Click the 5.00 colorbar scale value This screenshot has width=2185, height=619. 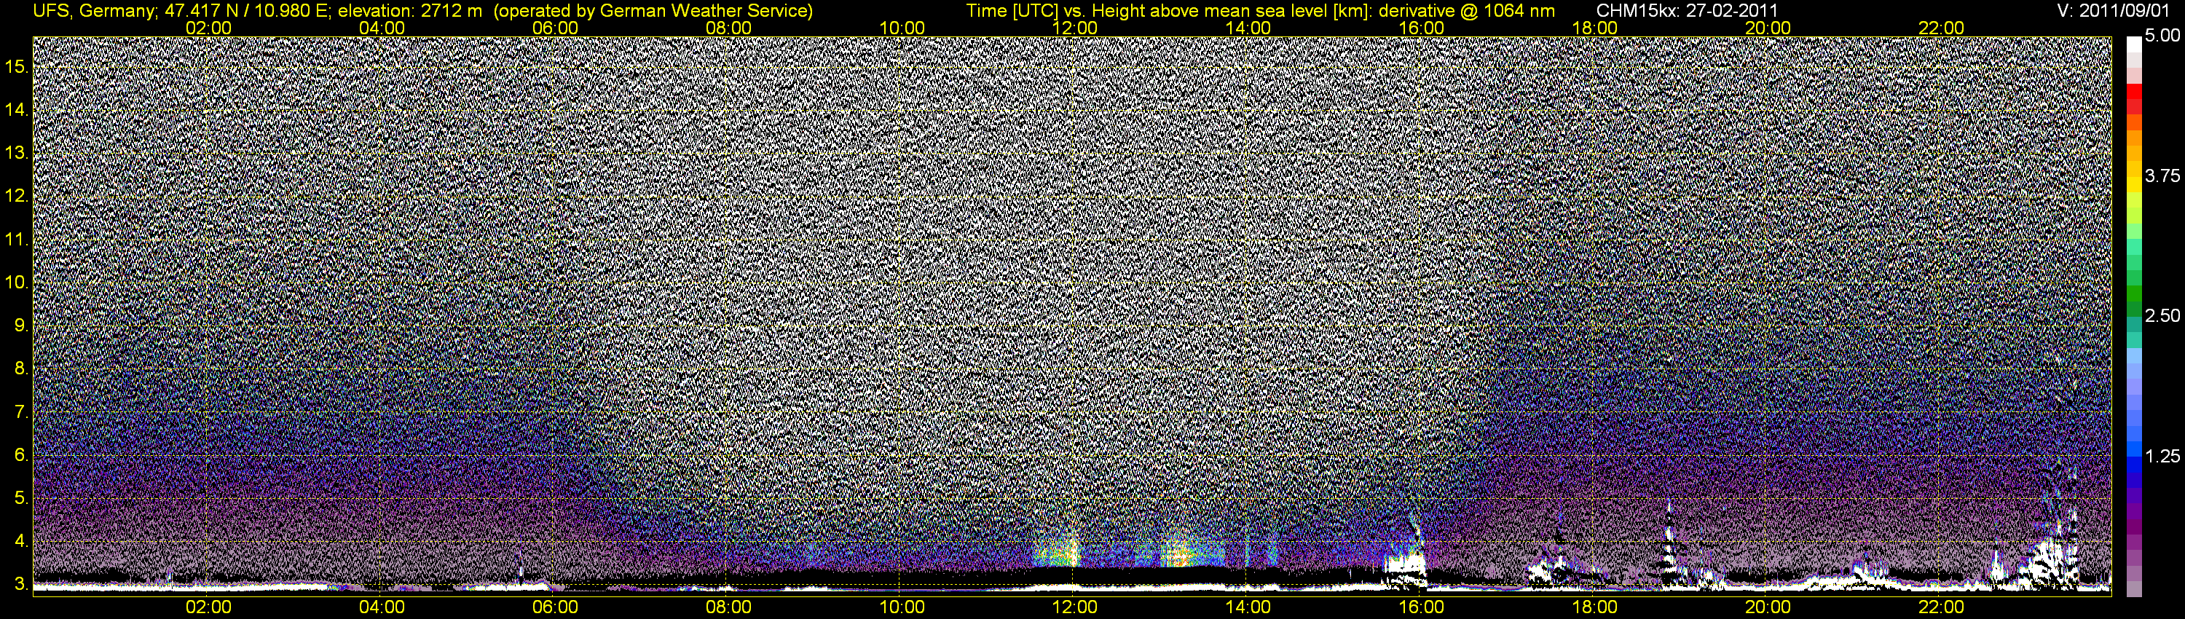[x=2162, y=36]
